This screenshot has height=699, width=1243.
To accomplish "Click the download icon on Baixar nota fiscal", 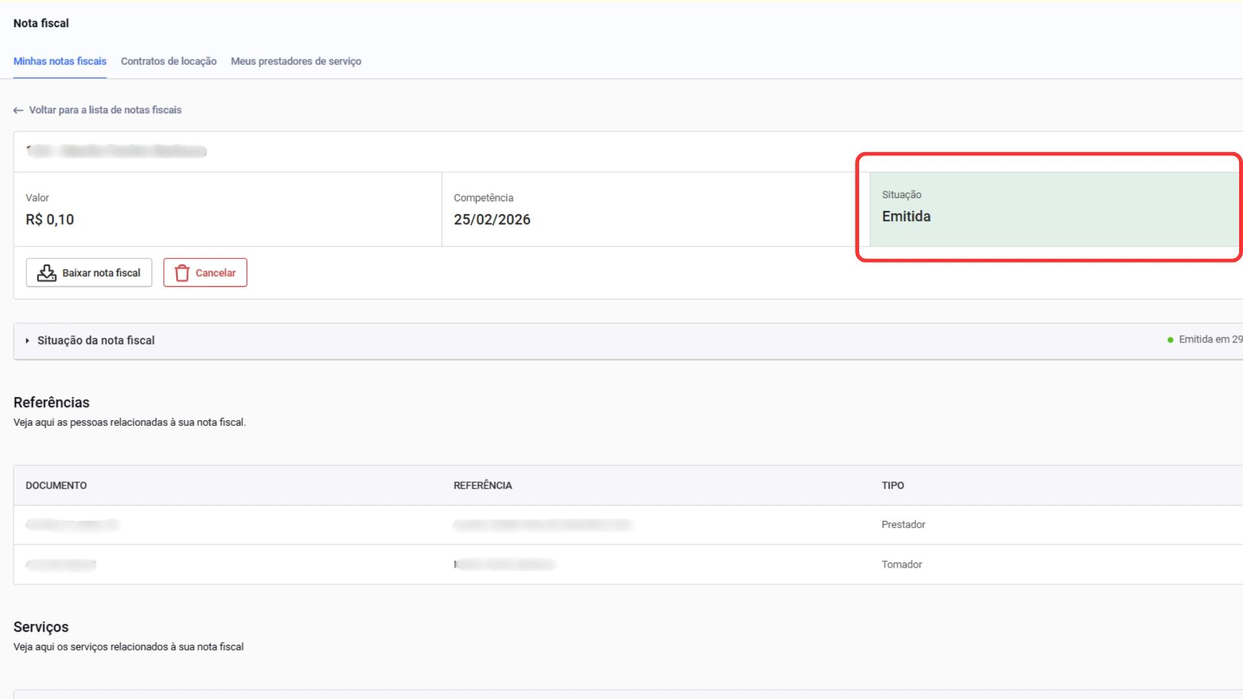I will pyautogui.click(x=47, y=272).
